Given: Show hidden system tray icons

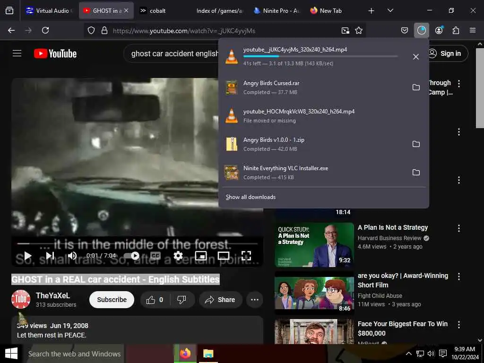Looking at the screenshot, I should tap(408, 354).
